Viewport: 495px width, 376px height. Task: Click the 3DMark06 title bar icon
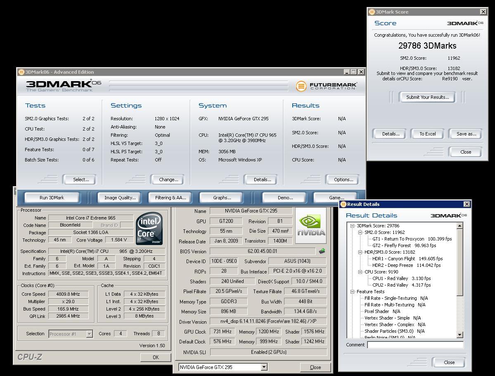[x=21, y=72]
